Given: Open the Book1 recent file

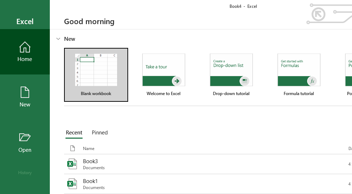Looking at the screenshot, I should (x=90, y=181).
